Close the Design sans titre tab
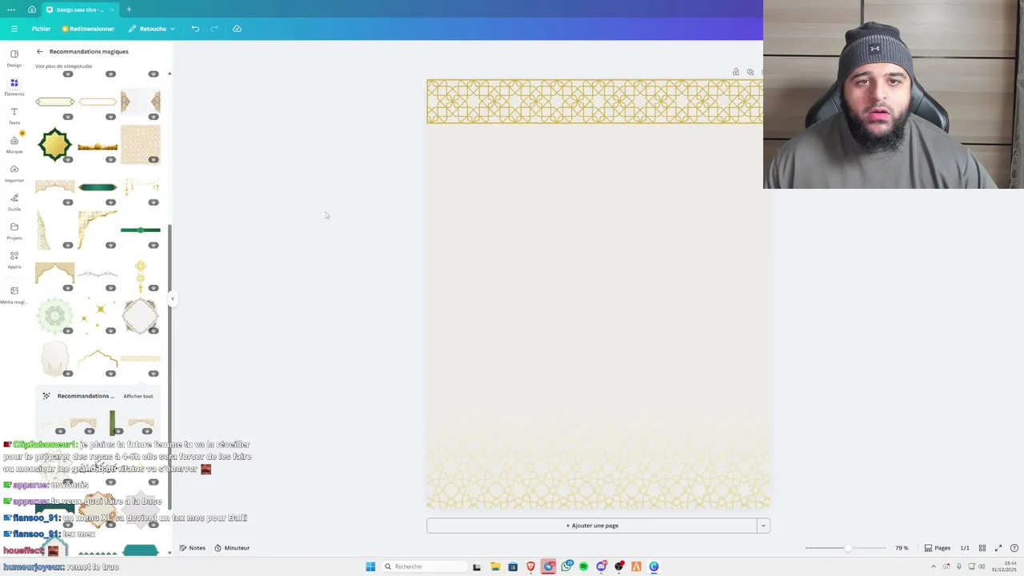Image resolution: width=1024 pixels, height=576 pixels. [112, 10]
